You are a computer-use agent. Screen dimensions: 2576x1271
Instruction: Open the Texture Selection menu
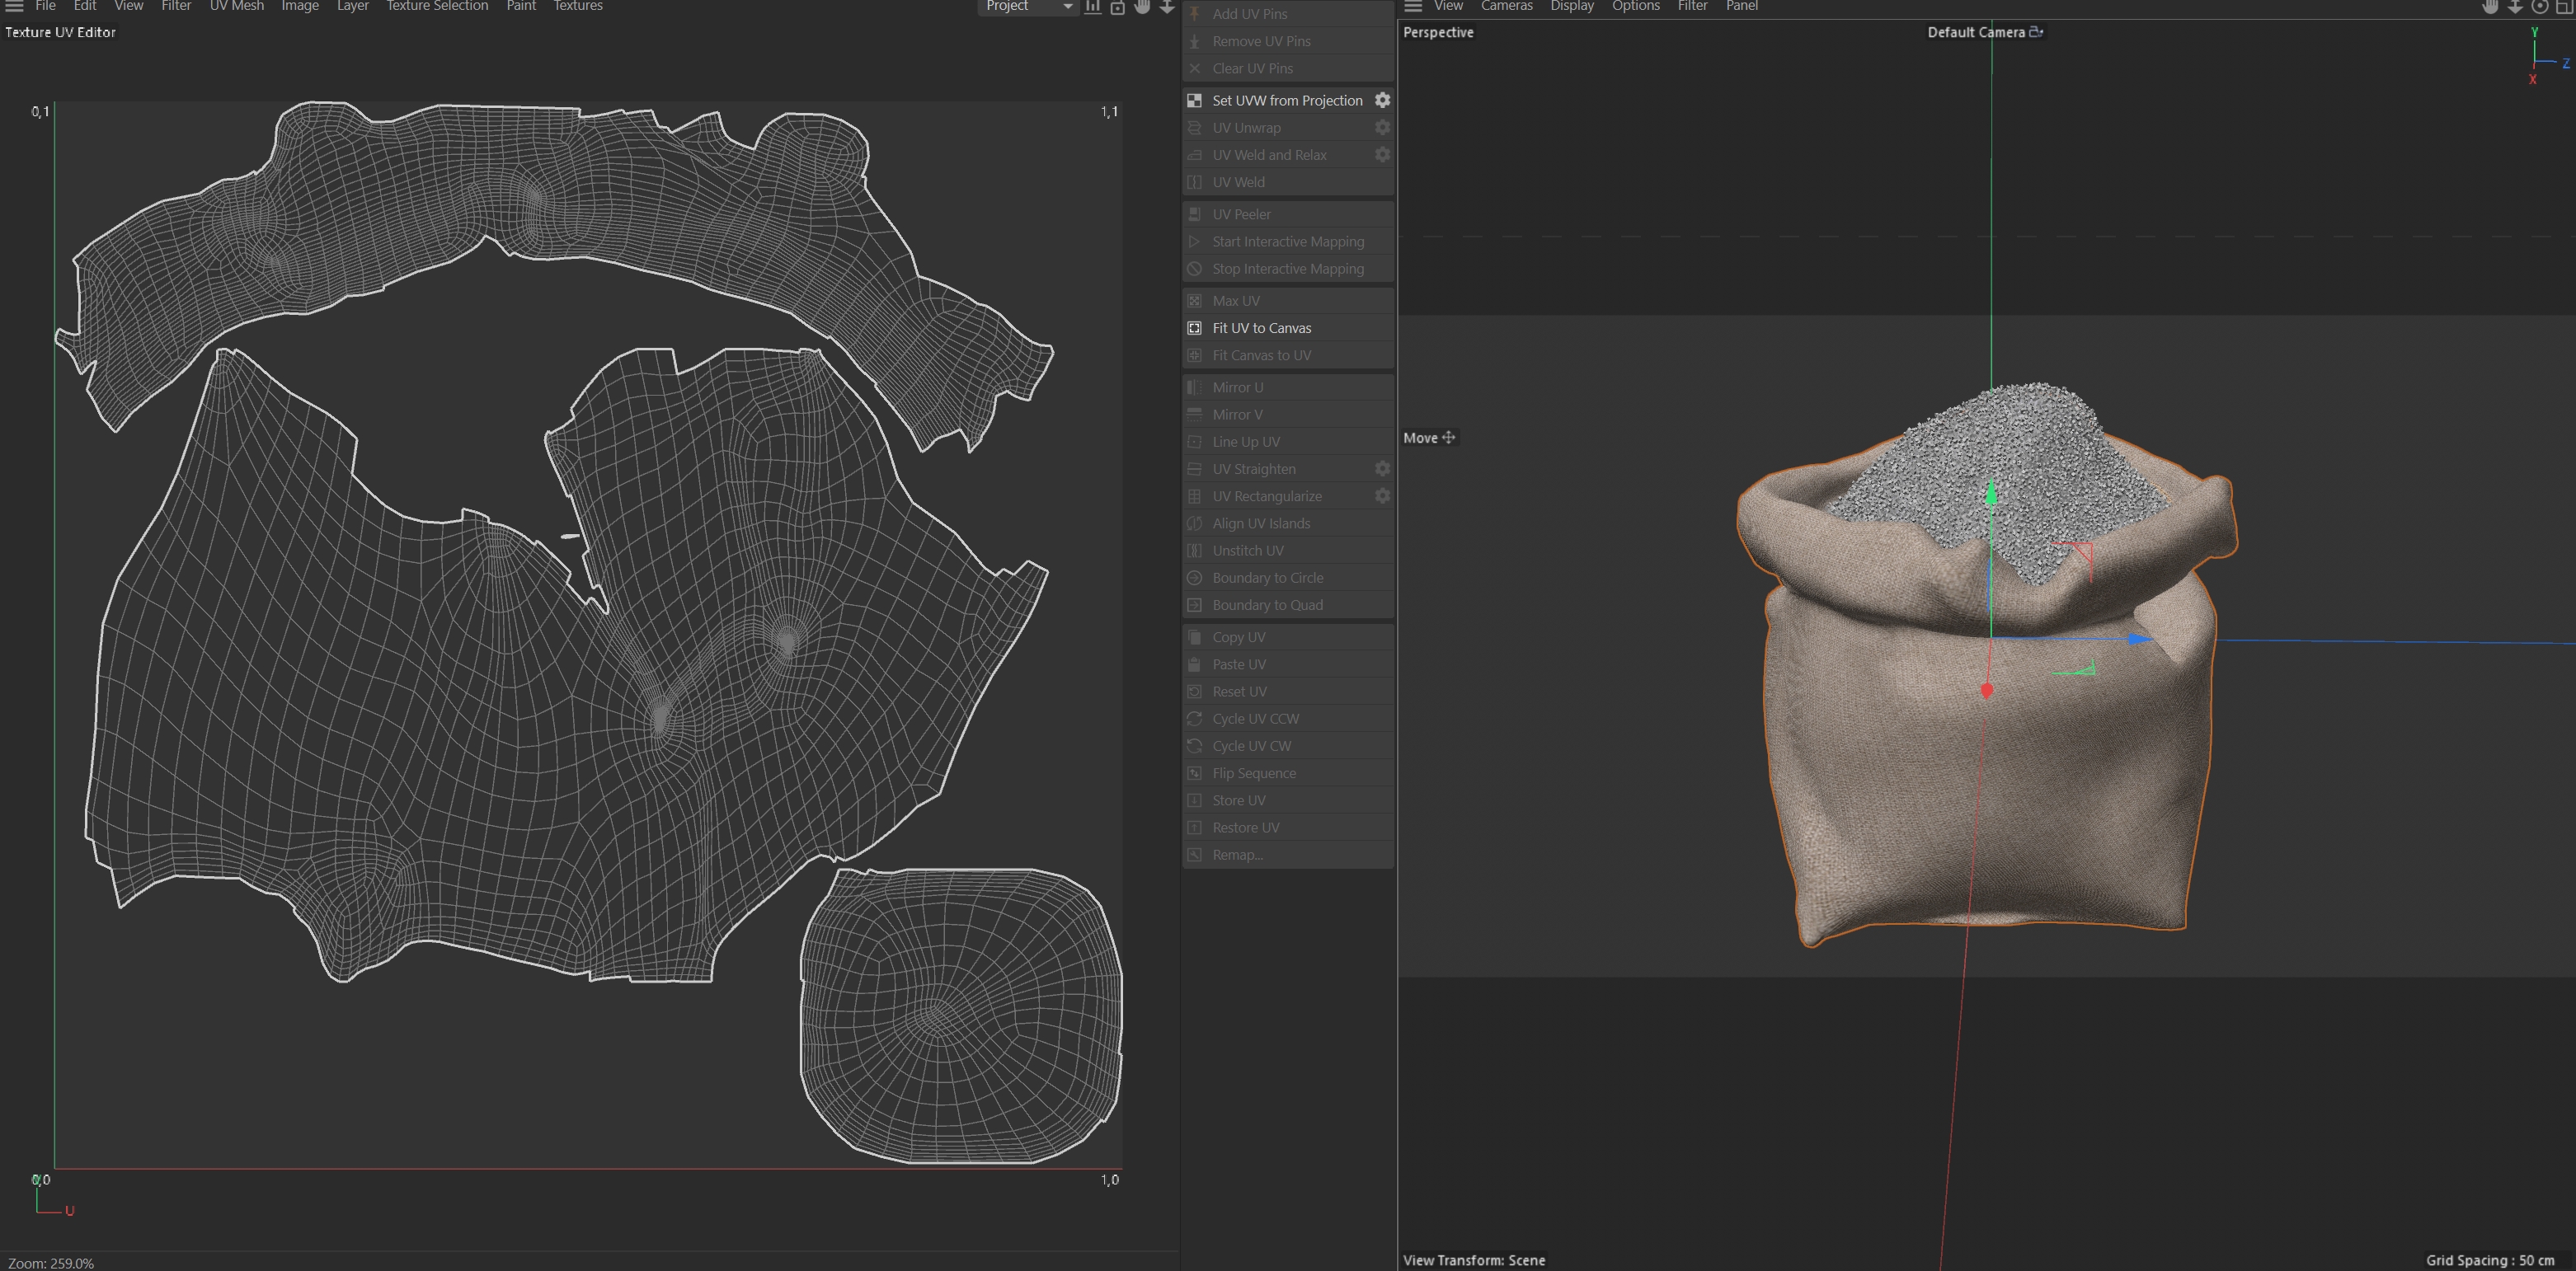[437, 6]
